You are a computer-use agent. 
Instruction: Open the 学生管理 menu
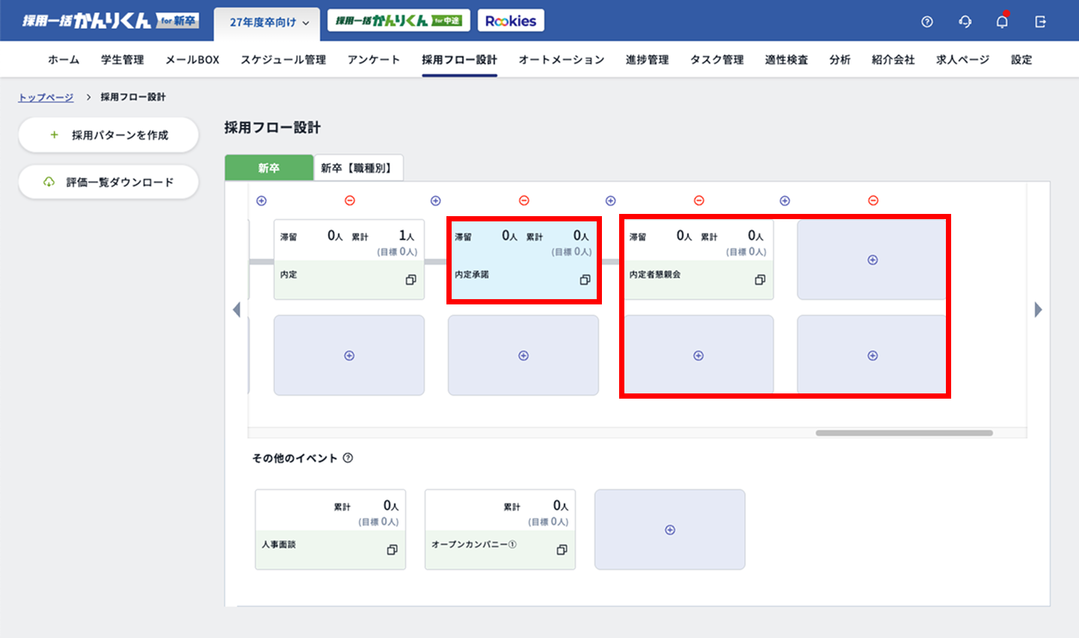point(123,60)
